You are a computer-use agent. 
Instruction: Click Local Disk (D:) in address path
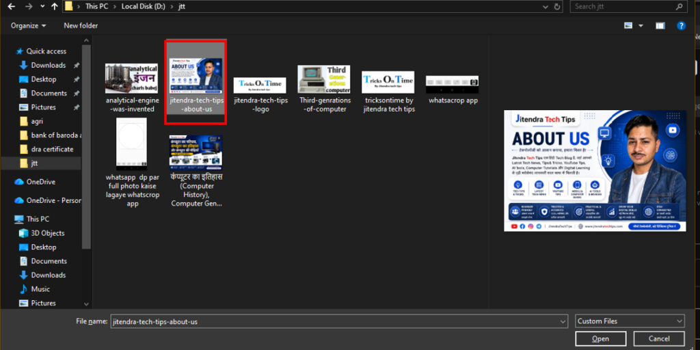(x=142, y=7)
